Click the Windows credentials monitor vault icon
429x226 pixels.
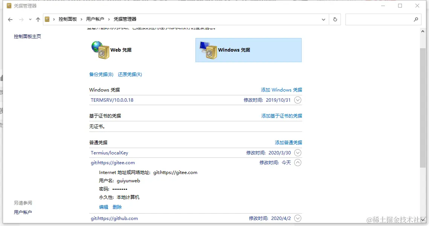pyautogui.click(x=208, y=50)
